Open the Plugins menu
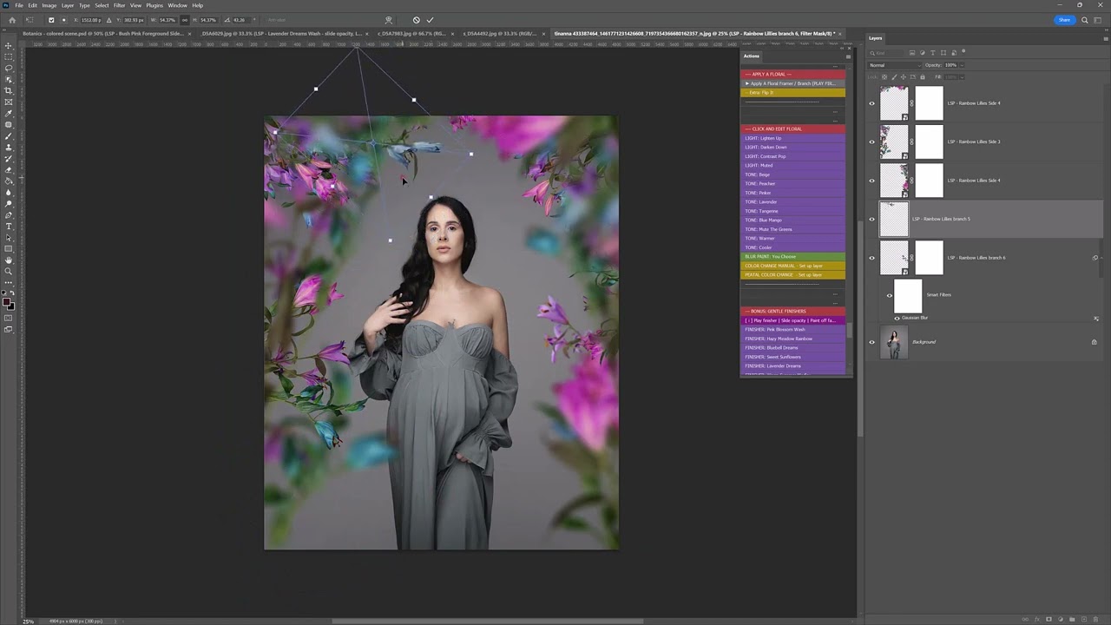 click(x=154, y=5)
